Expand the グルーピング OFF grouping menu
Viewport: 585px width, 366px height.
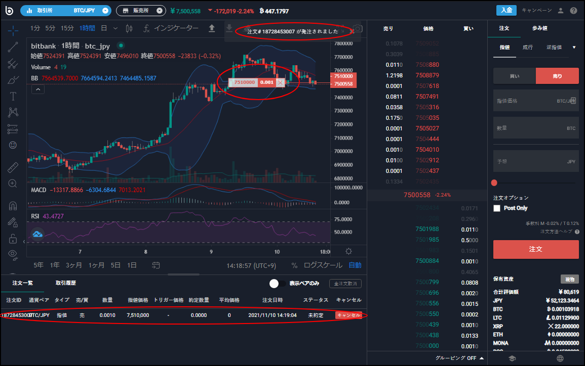460,358
